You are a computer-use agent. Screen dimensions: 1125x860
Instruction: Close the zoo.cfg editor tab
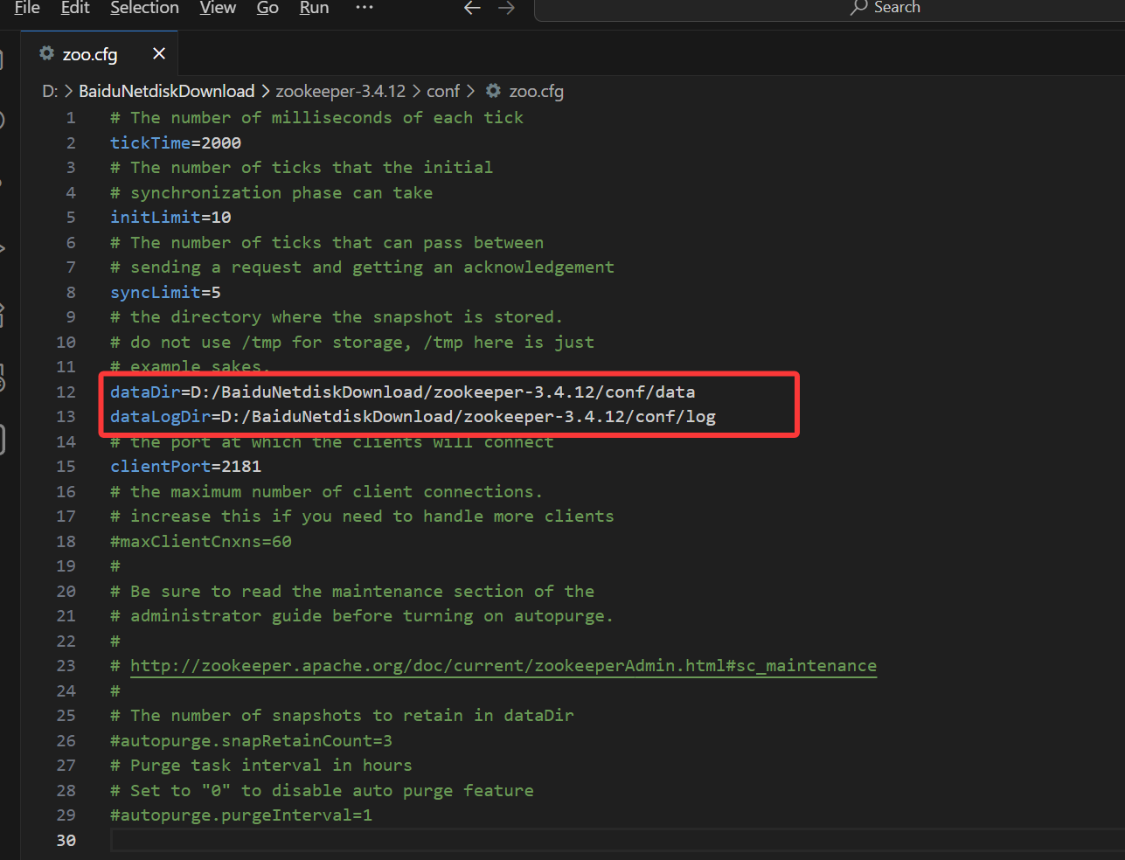click(159, 54)
